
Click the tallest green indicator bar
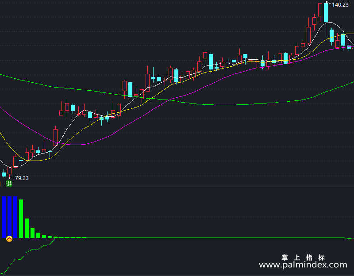(21, 218)
